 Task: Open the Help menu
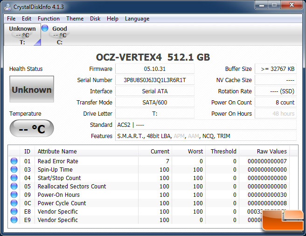coord(112,19)
